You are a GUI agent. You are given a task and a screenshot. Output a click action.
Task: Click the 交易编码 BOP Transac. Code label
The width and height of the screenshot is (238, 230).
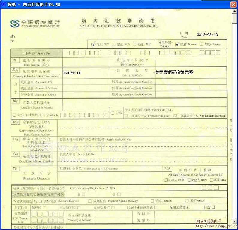click(21, 217)
